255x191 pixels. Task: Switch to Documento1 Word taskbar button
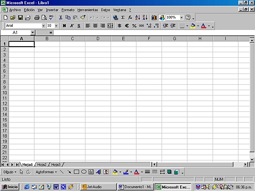tap(135, 187)
